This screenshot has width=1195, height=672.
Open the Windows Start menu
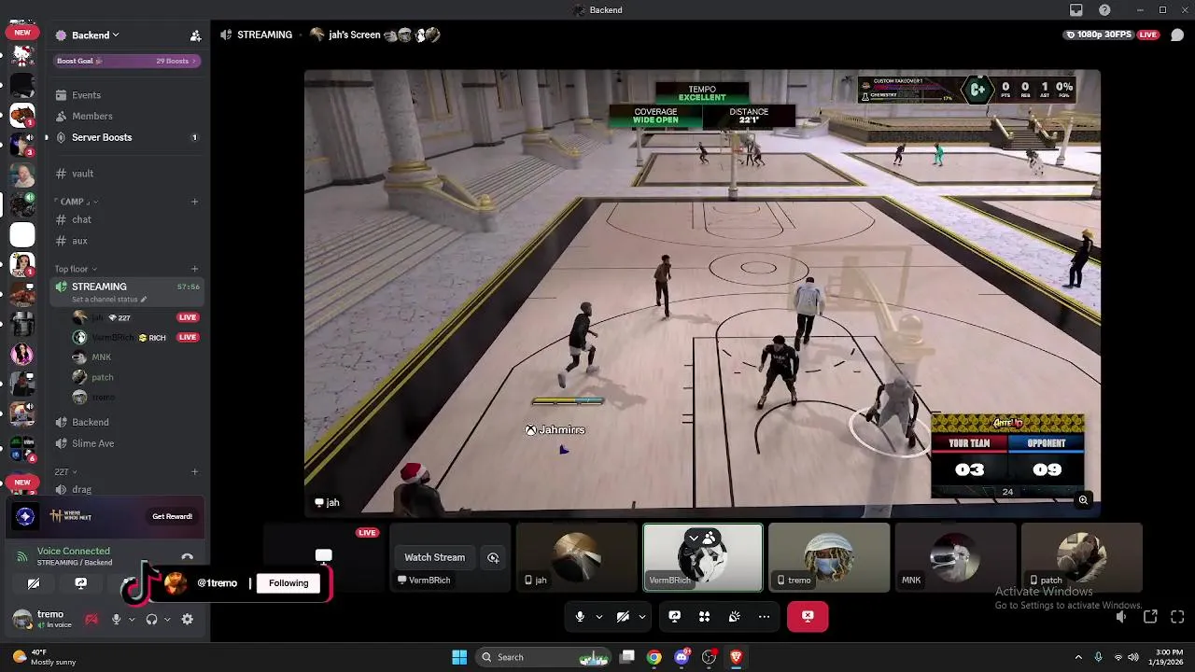tap(459, 657)
